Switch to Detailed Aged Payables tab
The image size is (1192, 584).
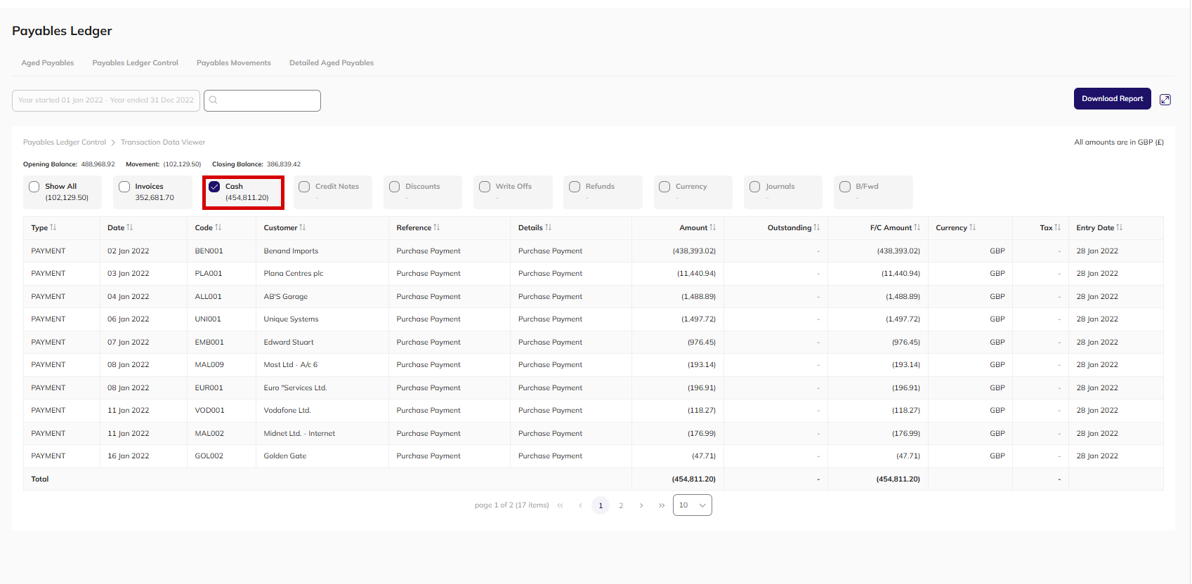(332, 63)
